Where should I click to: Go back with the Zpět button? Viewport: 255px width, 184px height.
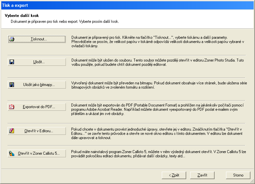[174, 175]
